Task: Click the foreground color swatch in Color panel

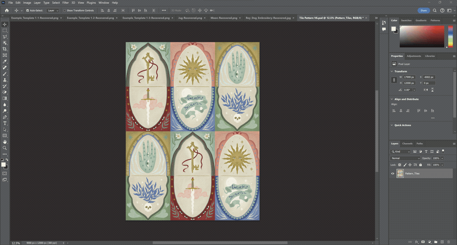Action: [393, 29]
